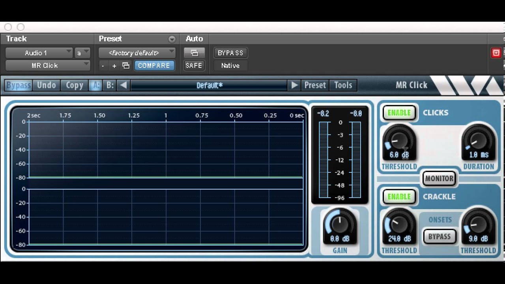Toggle the Pro Tools BYPASS button
Image resolution: width=505 pixels, height=284 pixels.
click(x=230, y=53)
